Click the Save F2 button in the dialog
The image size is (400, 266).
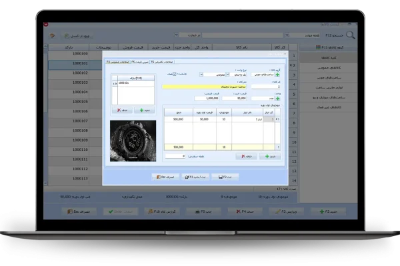tap(225, 177)
